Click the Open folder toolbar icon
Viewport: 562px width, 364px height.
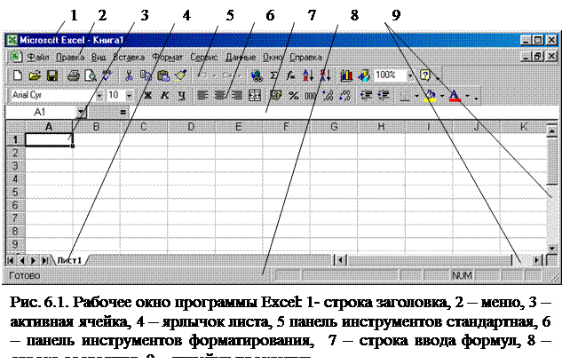pyautogui.click(x=35, y=75)
